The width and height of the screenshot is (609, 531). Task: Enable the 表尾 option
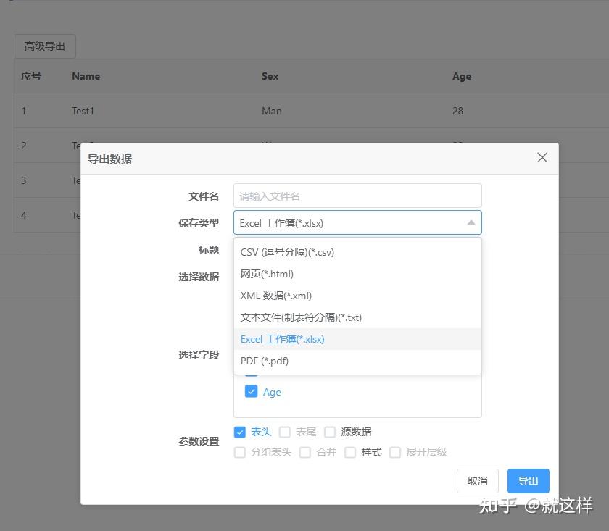pos(284,432)
